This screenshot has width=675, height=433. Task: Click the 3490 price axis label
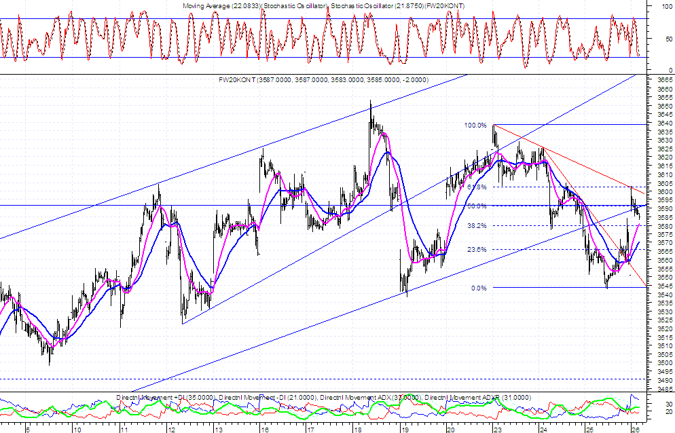pos(665,380)
